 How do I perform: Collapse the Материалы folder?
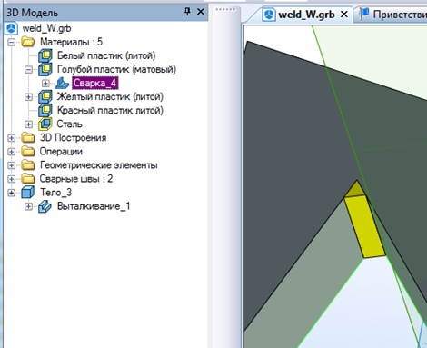point(11,42)
